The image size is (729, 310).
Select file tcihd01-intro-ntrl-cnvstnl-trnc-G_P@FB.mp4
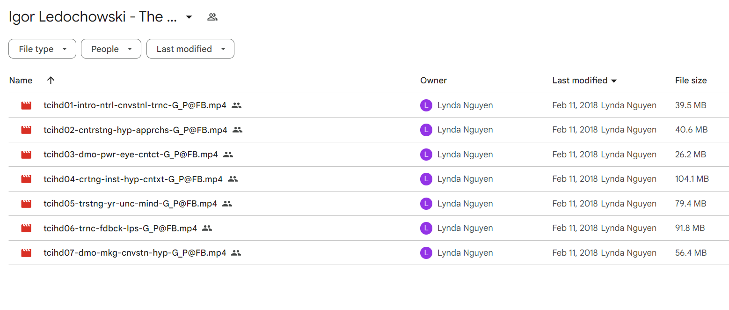point(135,105)
